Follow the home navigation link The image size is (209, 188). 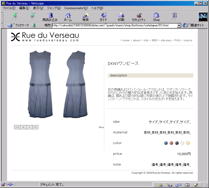click(126, 40)
